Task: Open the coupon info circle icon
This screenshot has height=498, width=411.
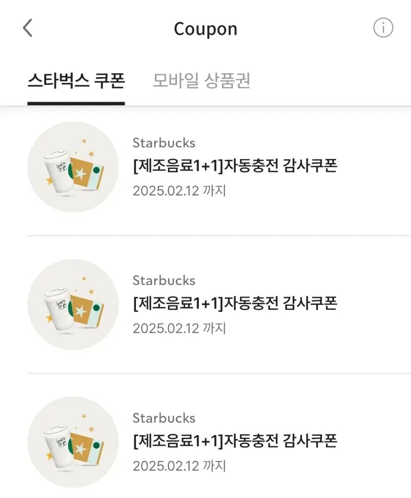Action: 383,28
